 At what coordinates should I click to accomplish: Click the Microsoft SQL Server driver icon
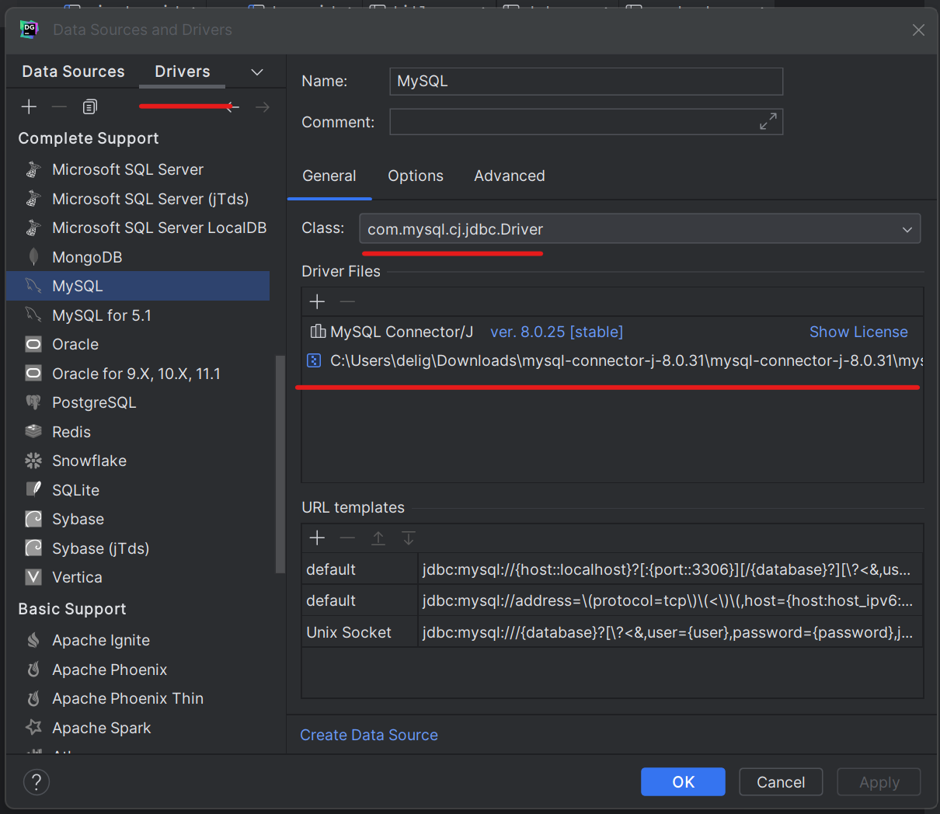pos(33,169)
